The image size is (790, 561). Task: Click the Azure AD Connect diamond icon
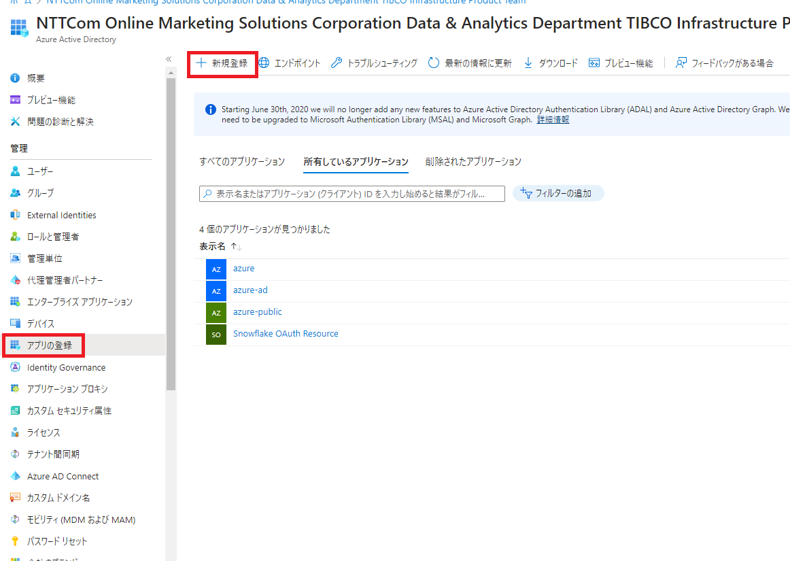15,476
